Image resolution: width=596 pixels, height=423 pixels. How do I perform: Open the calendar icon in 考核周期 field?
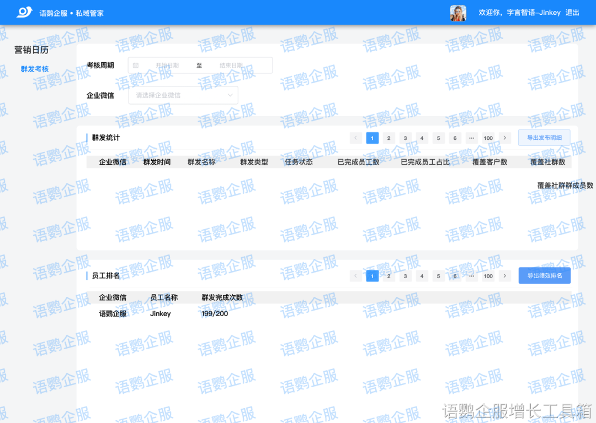(x=136, y=65)
